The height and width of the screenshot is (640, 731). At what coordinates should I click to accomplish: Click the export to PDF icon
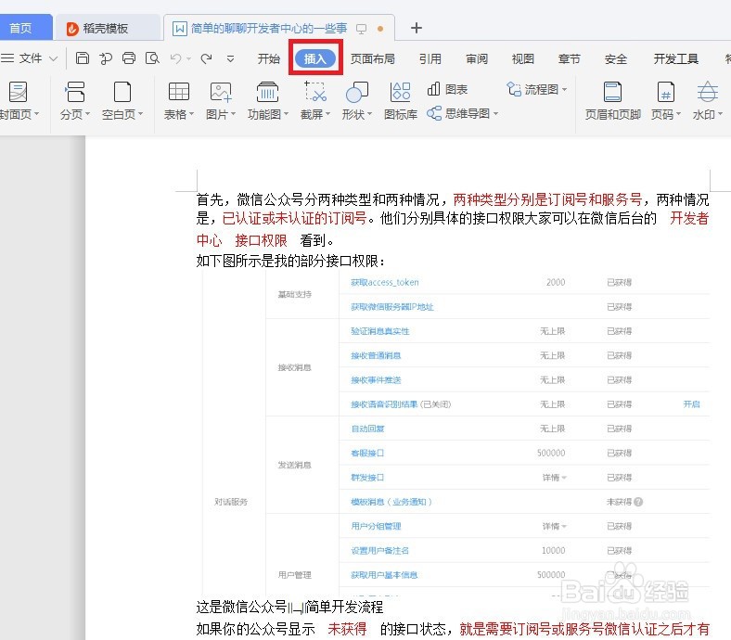pyautogui.click(x=106, y=58)
